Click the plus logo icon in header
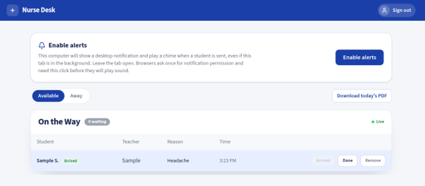 (x=12, y=10)
